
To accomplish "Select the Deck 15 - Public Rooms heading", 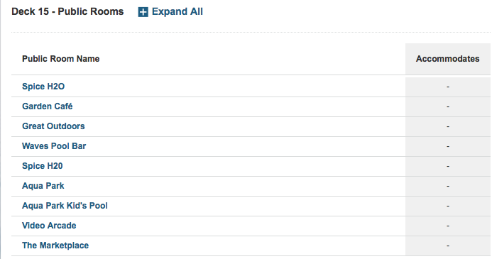I will click(x=67, y=11).
